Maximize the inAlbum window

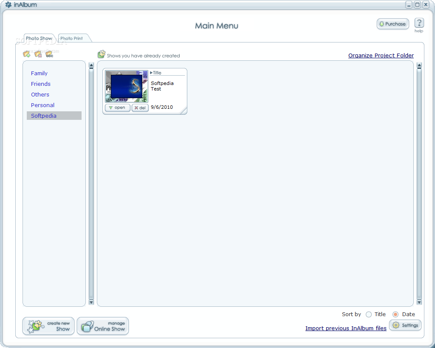[417, 5]
